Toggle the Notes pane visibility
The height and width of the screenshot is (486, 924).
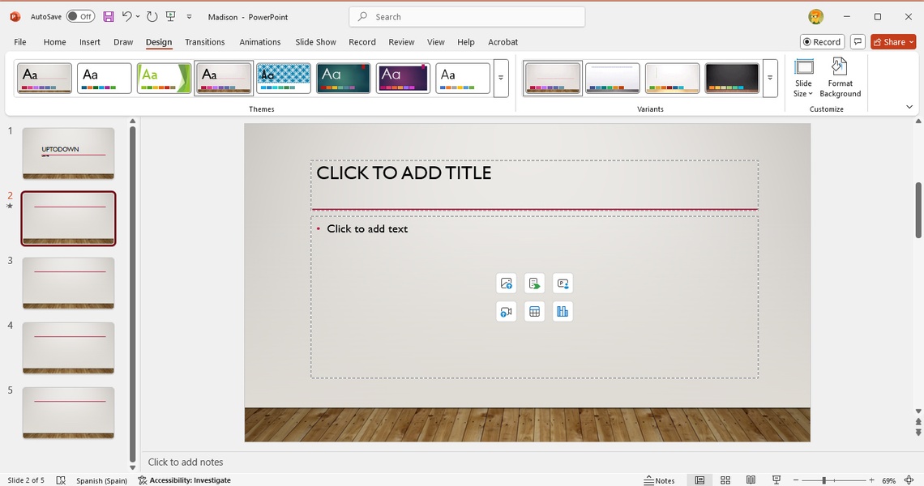tap(660, 480)
